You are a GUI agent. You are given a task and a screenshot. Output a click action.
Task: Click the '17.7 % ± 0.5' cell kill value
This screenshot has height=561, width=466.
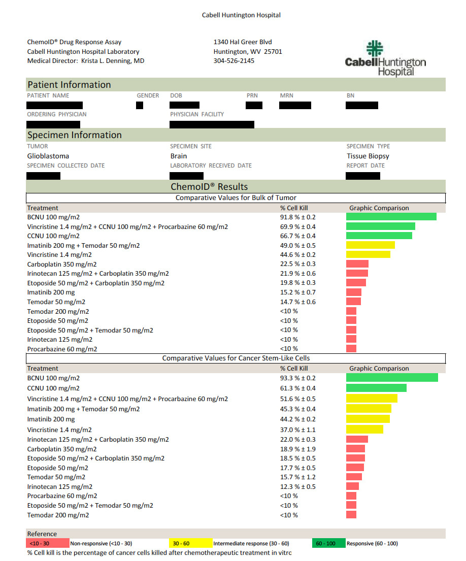pyautogui.click(x=297, y=468)
